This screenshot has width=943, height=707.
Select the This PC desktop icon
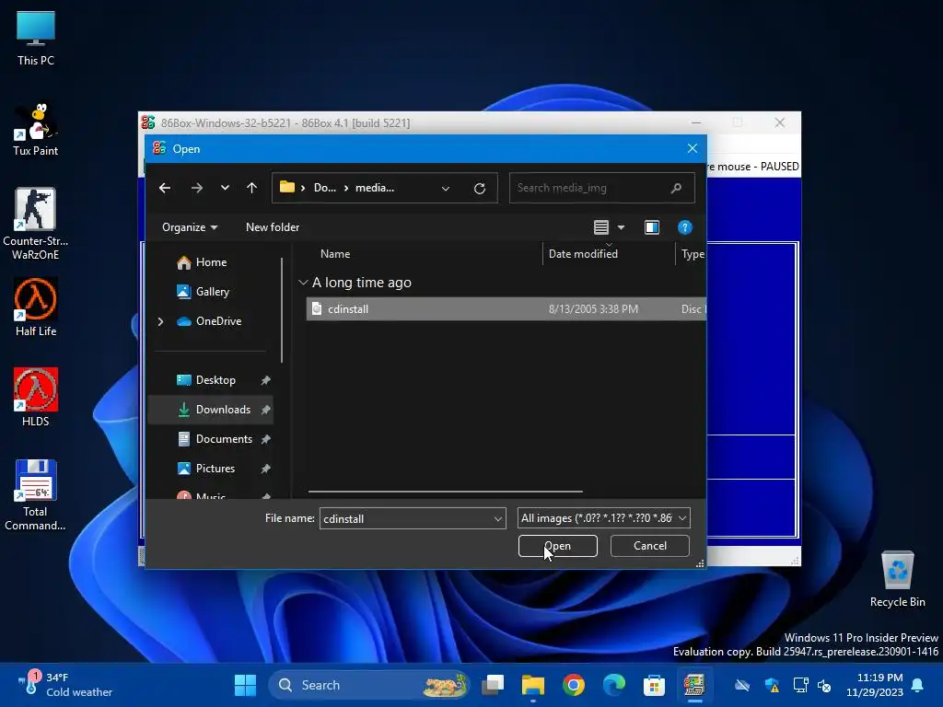36,38
